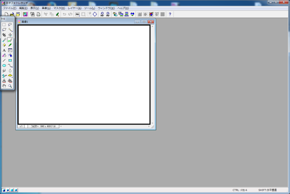Select the cyan ellipse shape tool
The image size is (290, 194).
(4, 66)
